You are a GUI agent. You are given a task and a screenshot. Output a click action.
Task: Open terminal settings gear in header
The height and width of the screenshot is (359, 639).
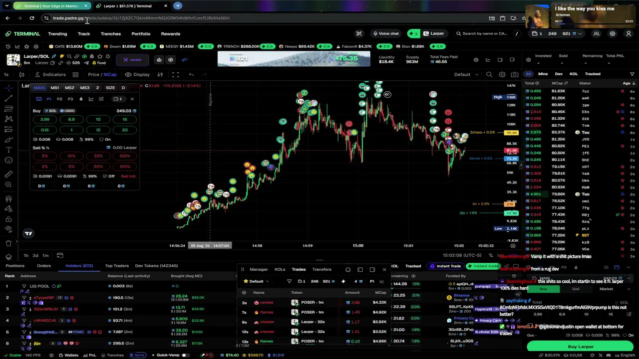coord(613,33)
